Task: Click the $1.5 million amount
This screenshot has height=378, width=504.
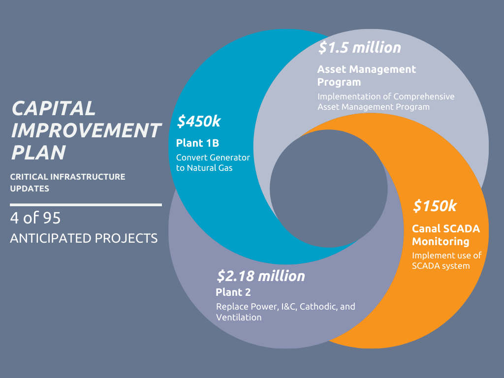Action: coord(359,47)
